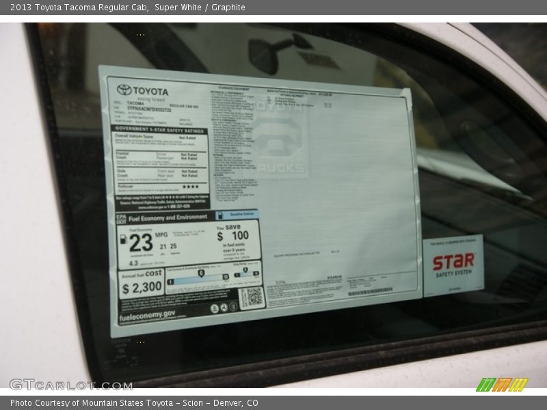Click the barcode at the sticker's bottom right
547x410 pixels.
click(x=370, y=292)
